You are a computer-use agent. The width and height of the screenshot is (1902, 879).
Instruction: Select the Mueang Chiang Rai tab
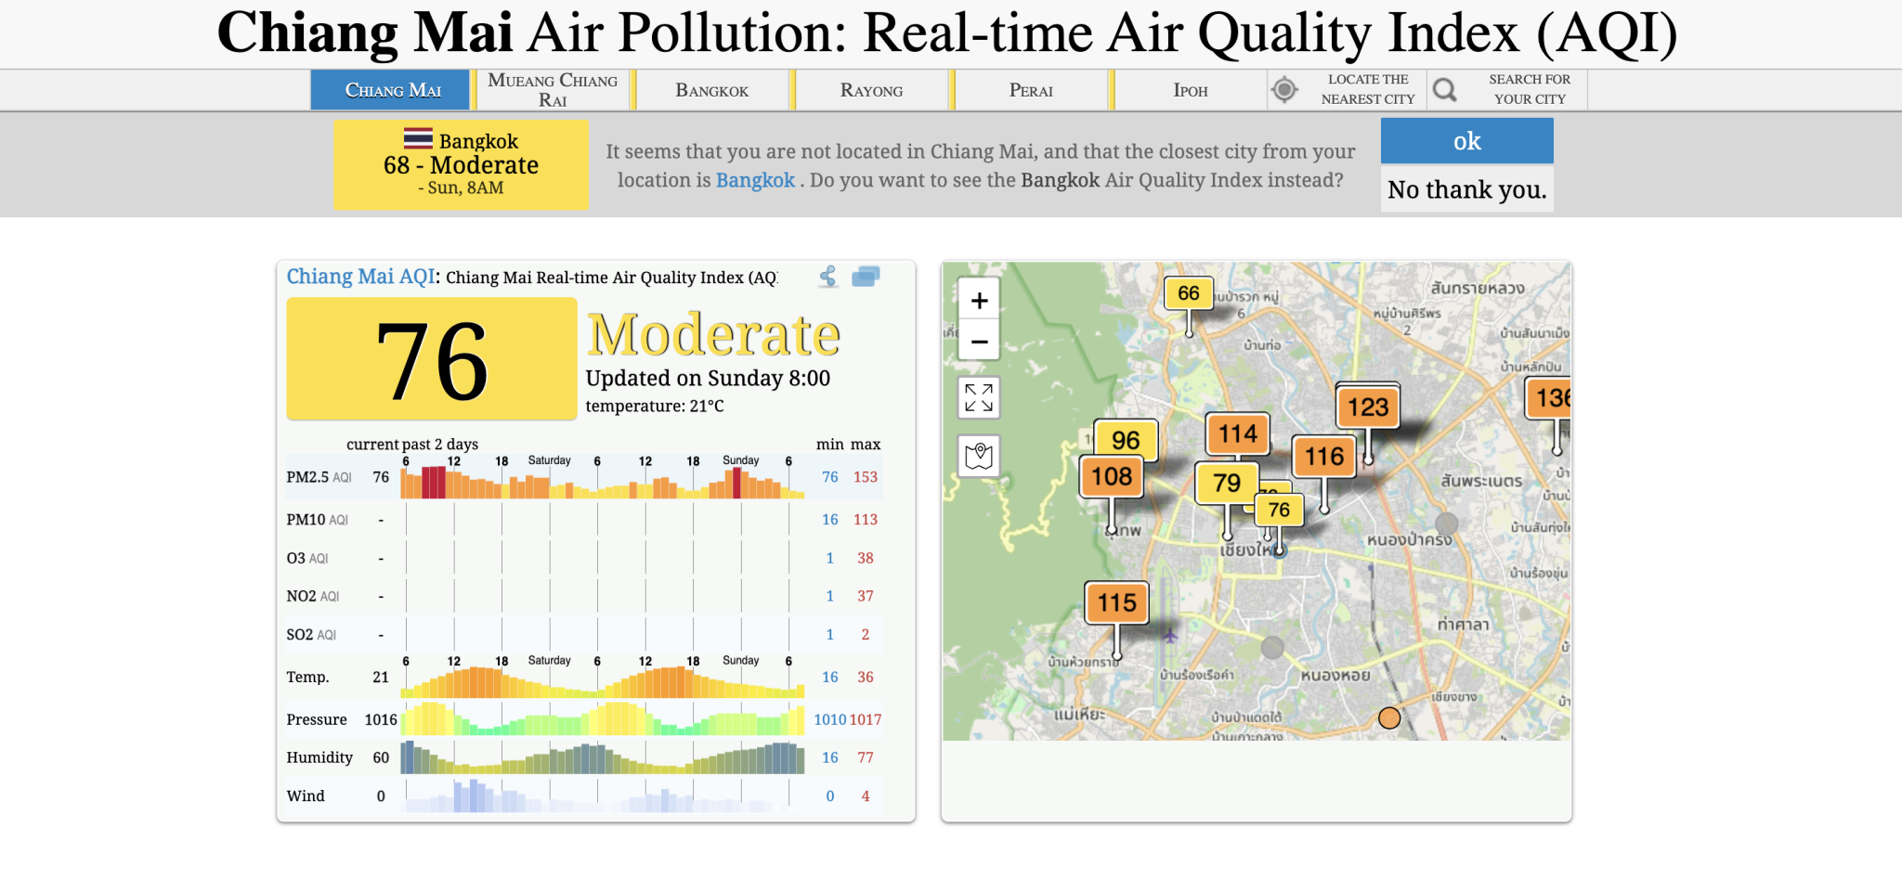(x=552, y=90)
